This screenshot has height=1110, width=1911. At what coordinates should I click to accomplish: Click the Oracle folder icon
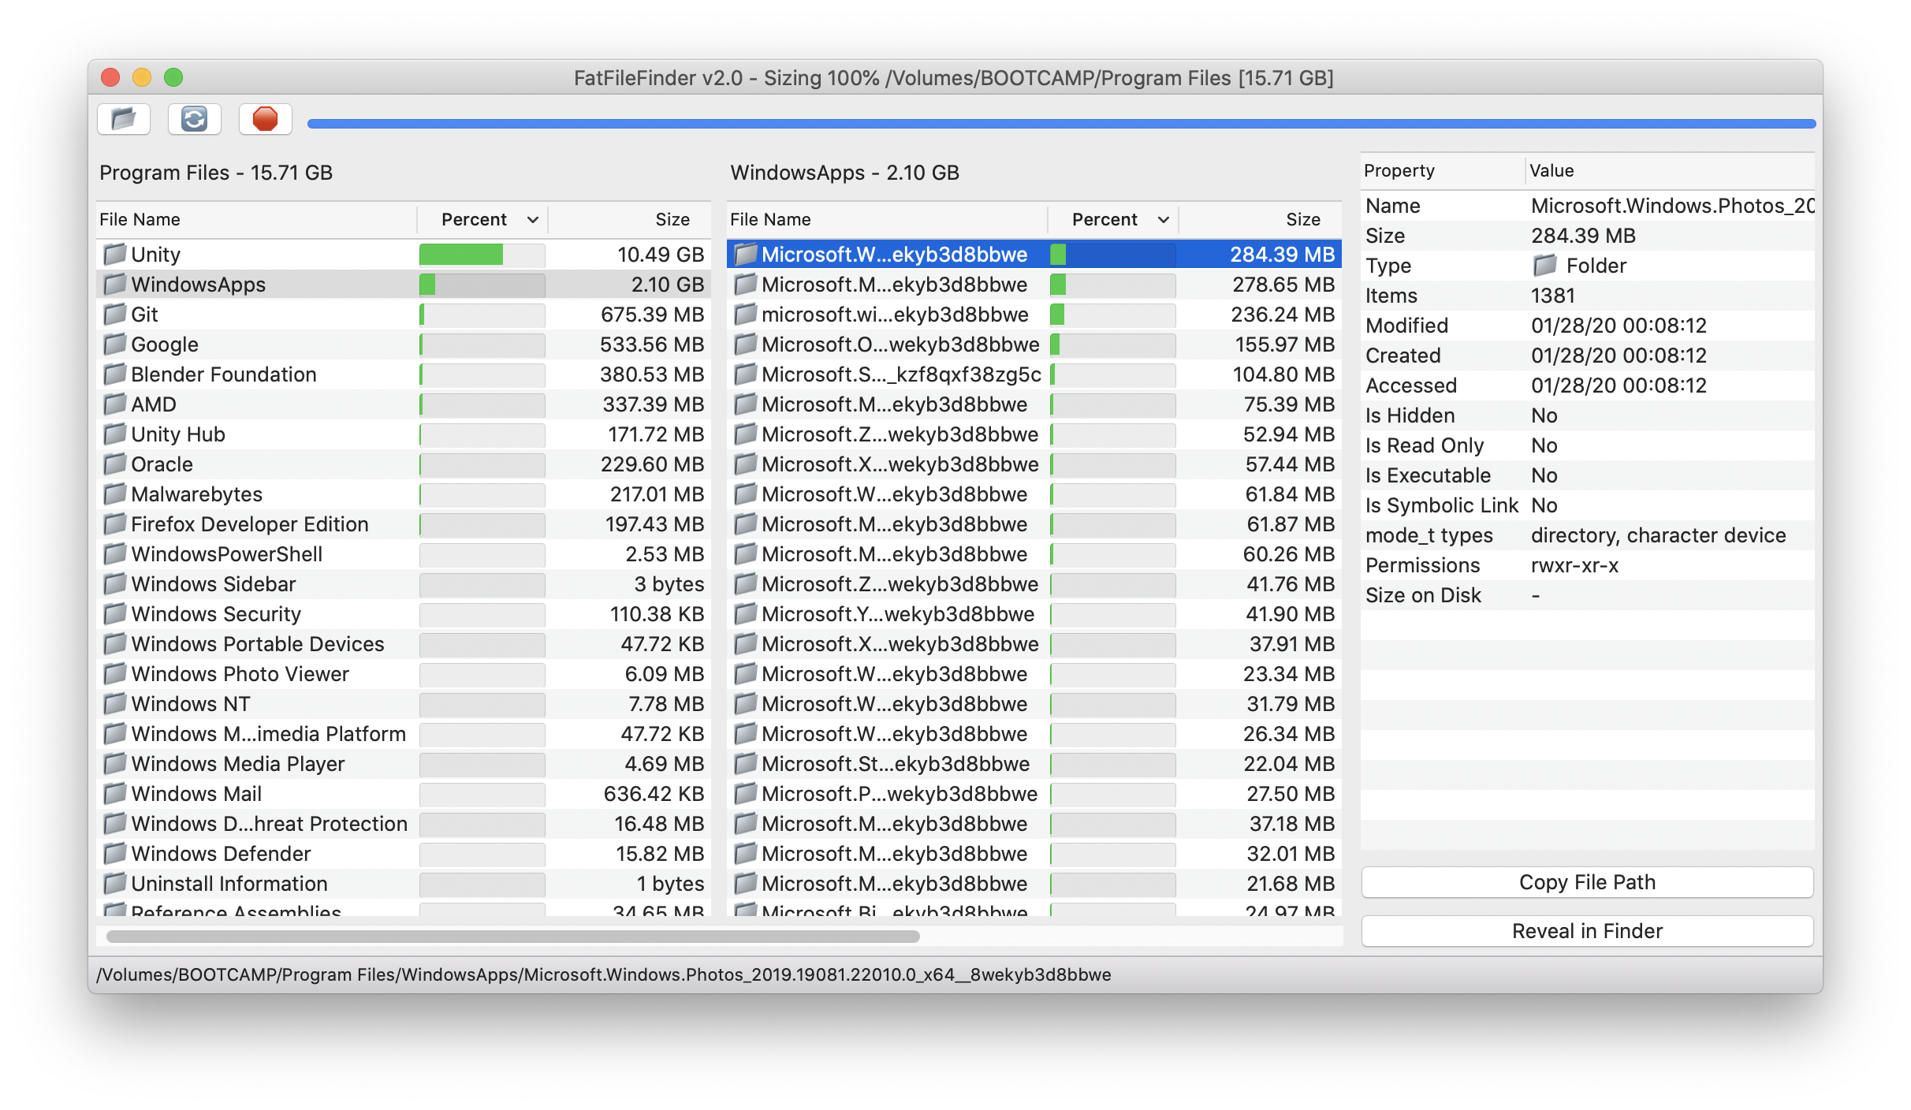[x=115, y=464]
